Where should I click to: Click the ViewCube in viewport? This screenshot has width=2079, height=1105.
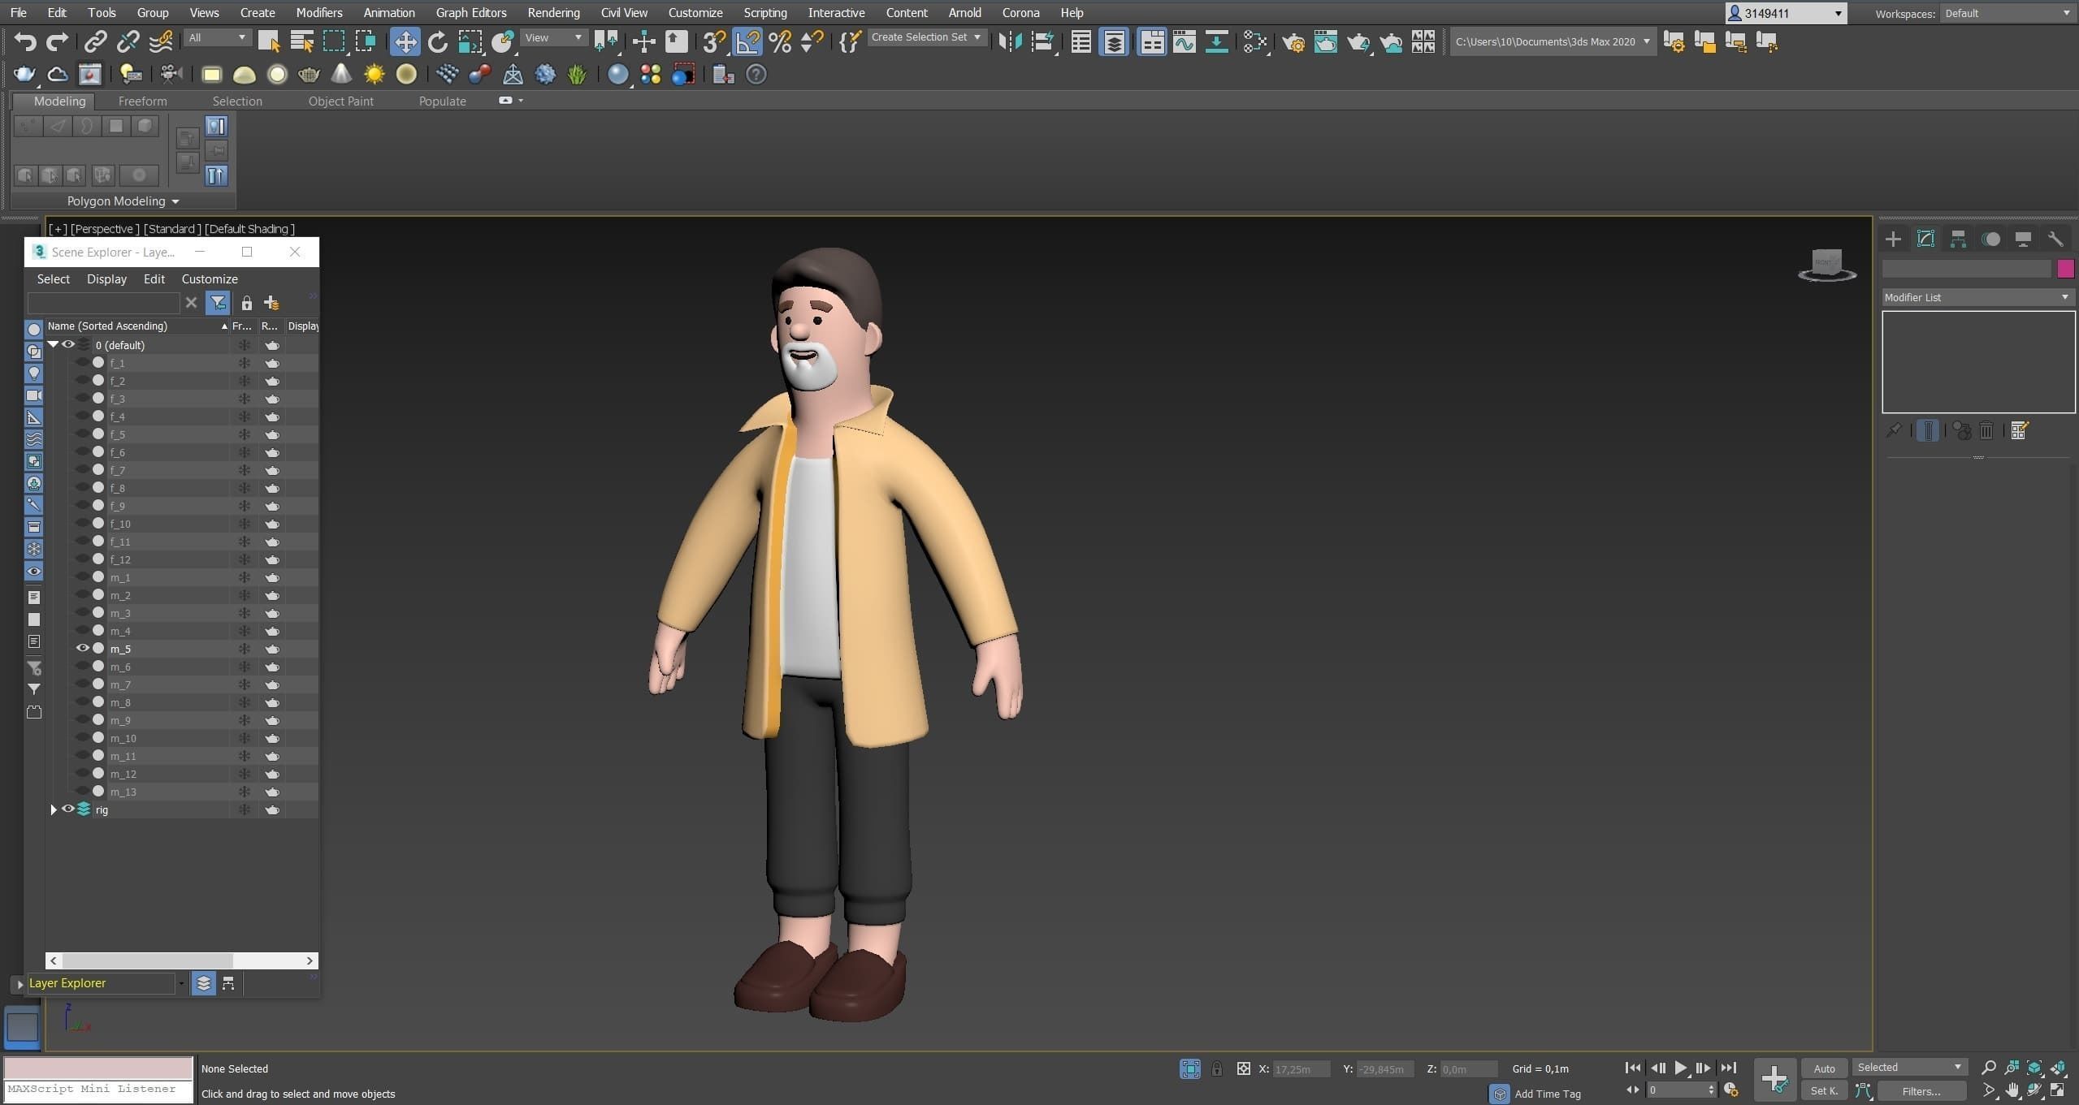coord(1827,265)
